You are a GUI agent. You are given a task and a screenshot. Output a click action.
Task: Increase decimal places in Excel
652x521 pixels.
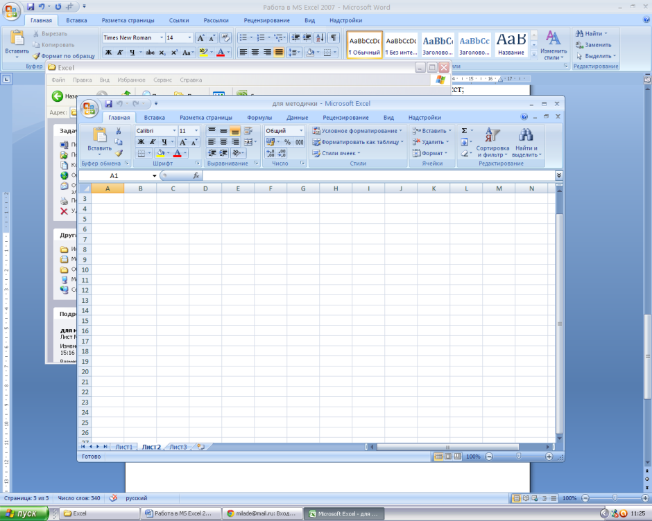coord(271,153)
